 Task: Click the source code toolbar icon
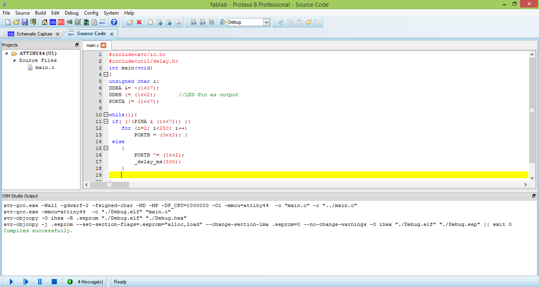point(103,22)
